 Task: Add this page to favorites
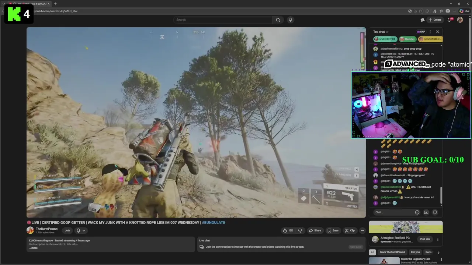coord(420,11)
